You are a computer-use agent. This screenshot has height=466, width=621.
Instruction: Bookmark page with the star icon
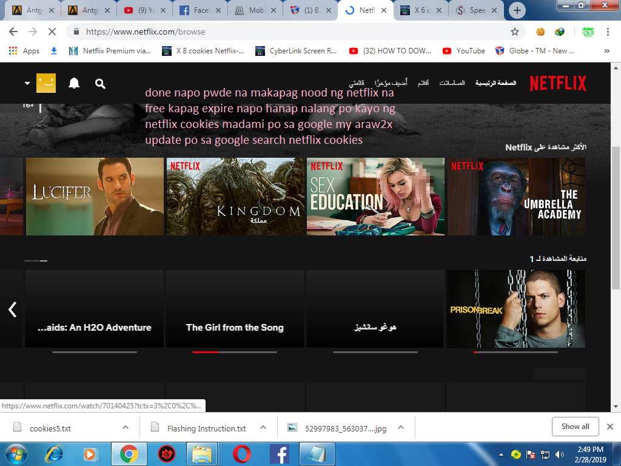(514, 32)
